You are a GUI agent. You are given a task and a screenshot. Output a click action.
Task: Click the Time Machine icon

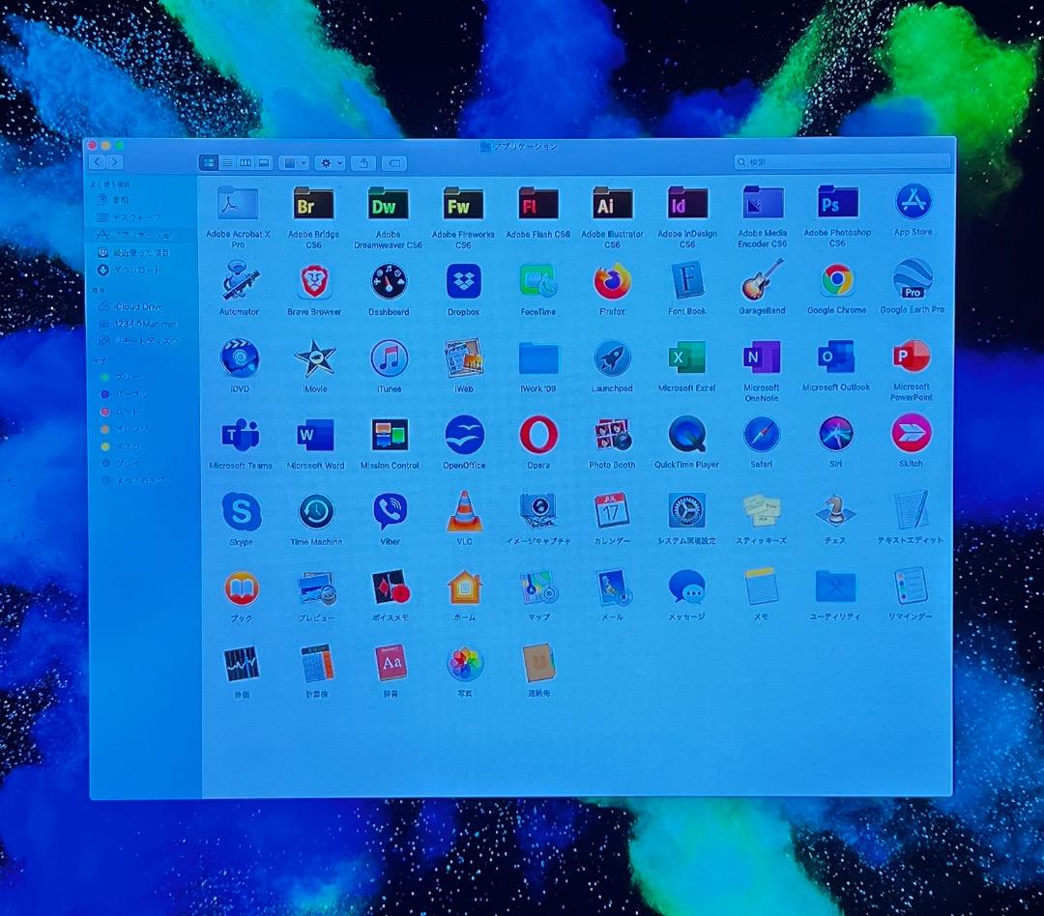(x=315, y=511)
